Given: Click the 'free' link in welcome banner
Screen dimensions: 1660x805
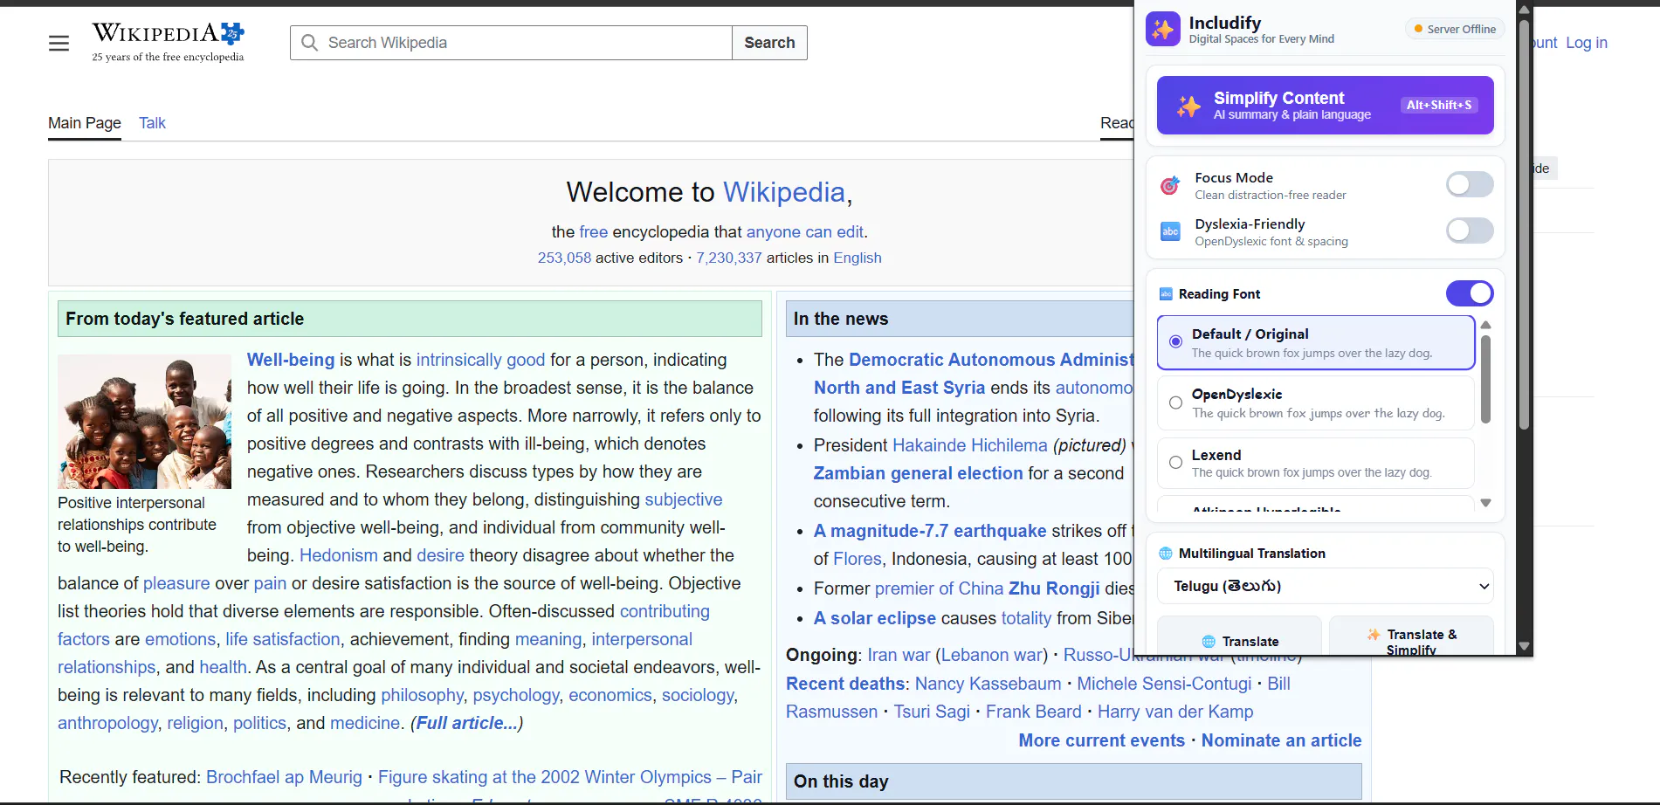Looking at the screenshot, I should click(593, 232).
